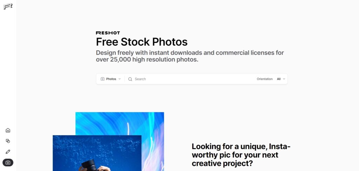Open the camera lens underwater-blue photo
359x171 pixels.
point(97,153)
